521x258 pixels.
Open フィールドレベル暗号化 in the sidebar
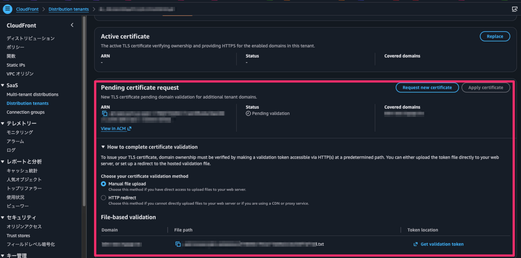tap(30, 244)
